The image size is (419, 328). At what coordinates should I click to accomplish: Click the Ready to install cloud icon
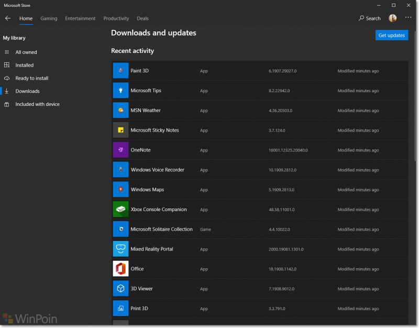click(x=7, y=78)
